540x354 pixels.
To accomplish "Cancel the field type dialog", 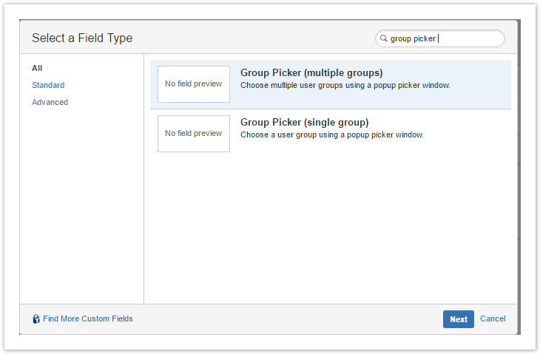I will click(x=493, y=319).
